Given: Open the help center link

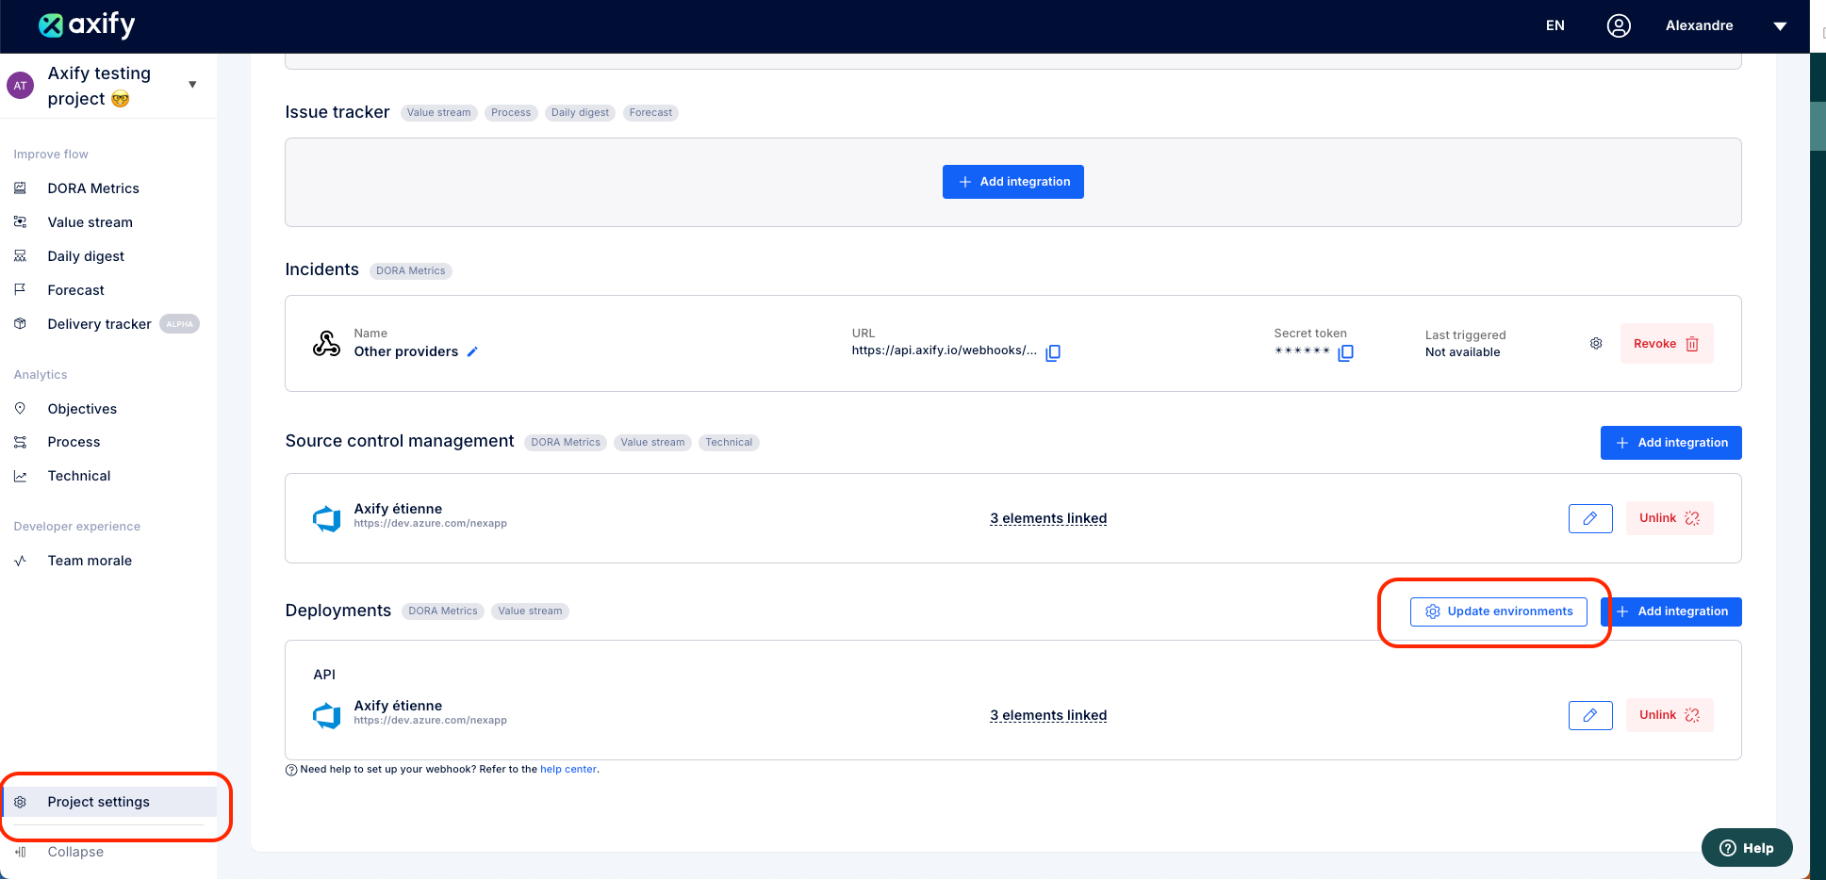Looking at the screenshot, I should (568, 769).
